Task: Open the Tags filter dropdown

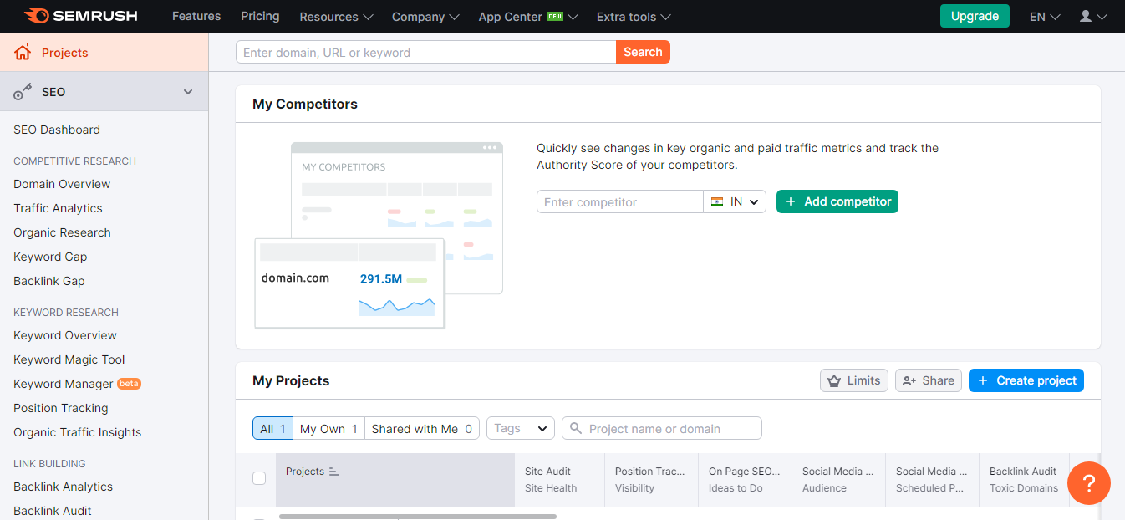Action: click(521, 428)
